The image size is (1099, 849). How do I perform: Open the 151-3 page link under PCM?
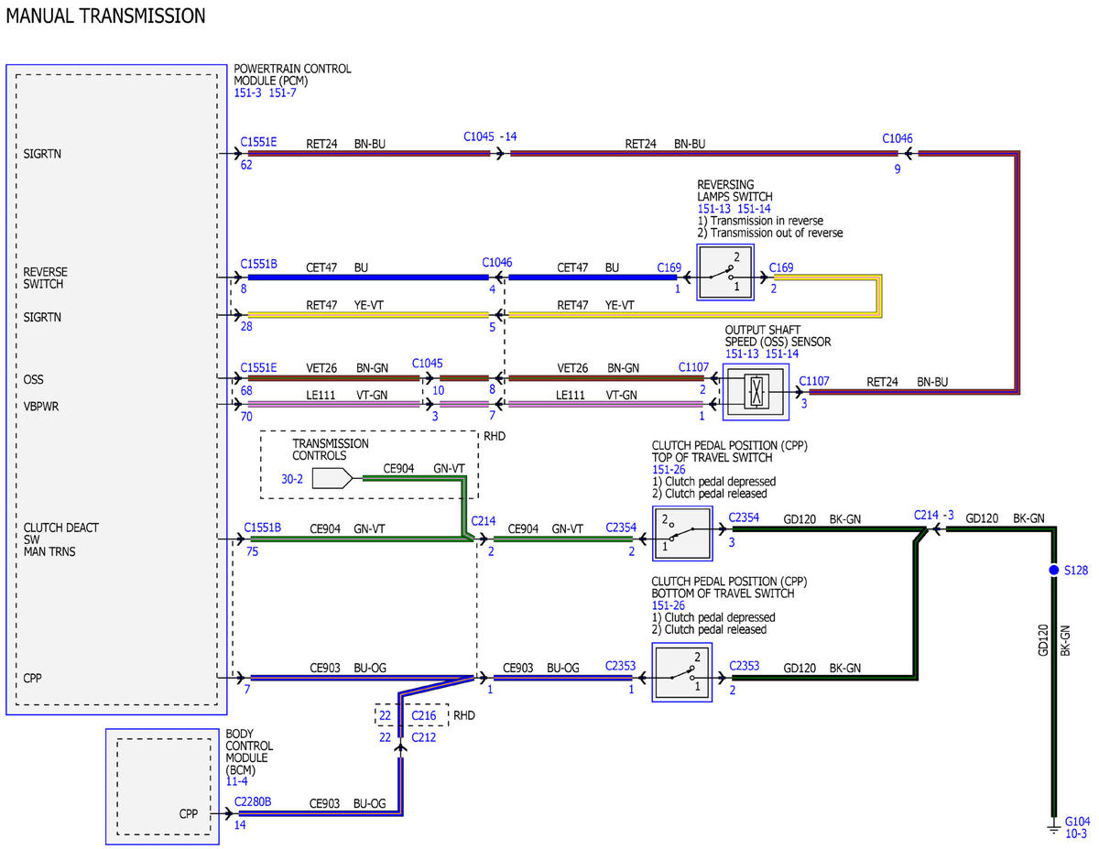click(x=247, y=93)
